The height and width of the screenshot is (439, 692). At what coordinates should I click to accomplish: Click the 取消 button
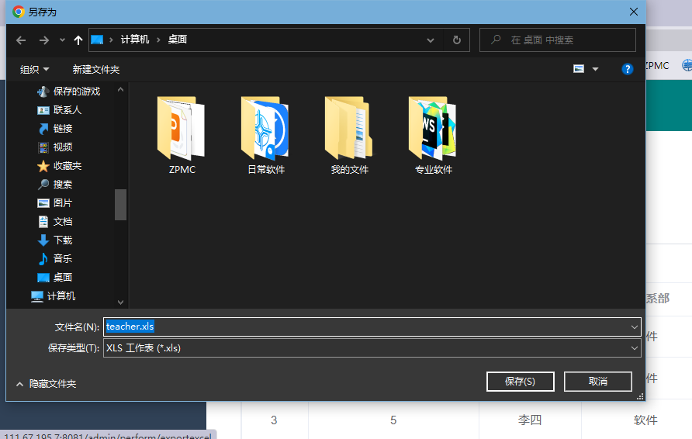tap(598, 381)
